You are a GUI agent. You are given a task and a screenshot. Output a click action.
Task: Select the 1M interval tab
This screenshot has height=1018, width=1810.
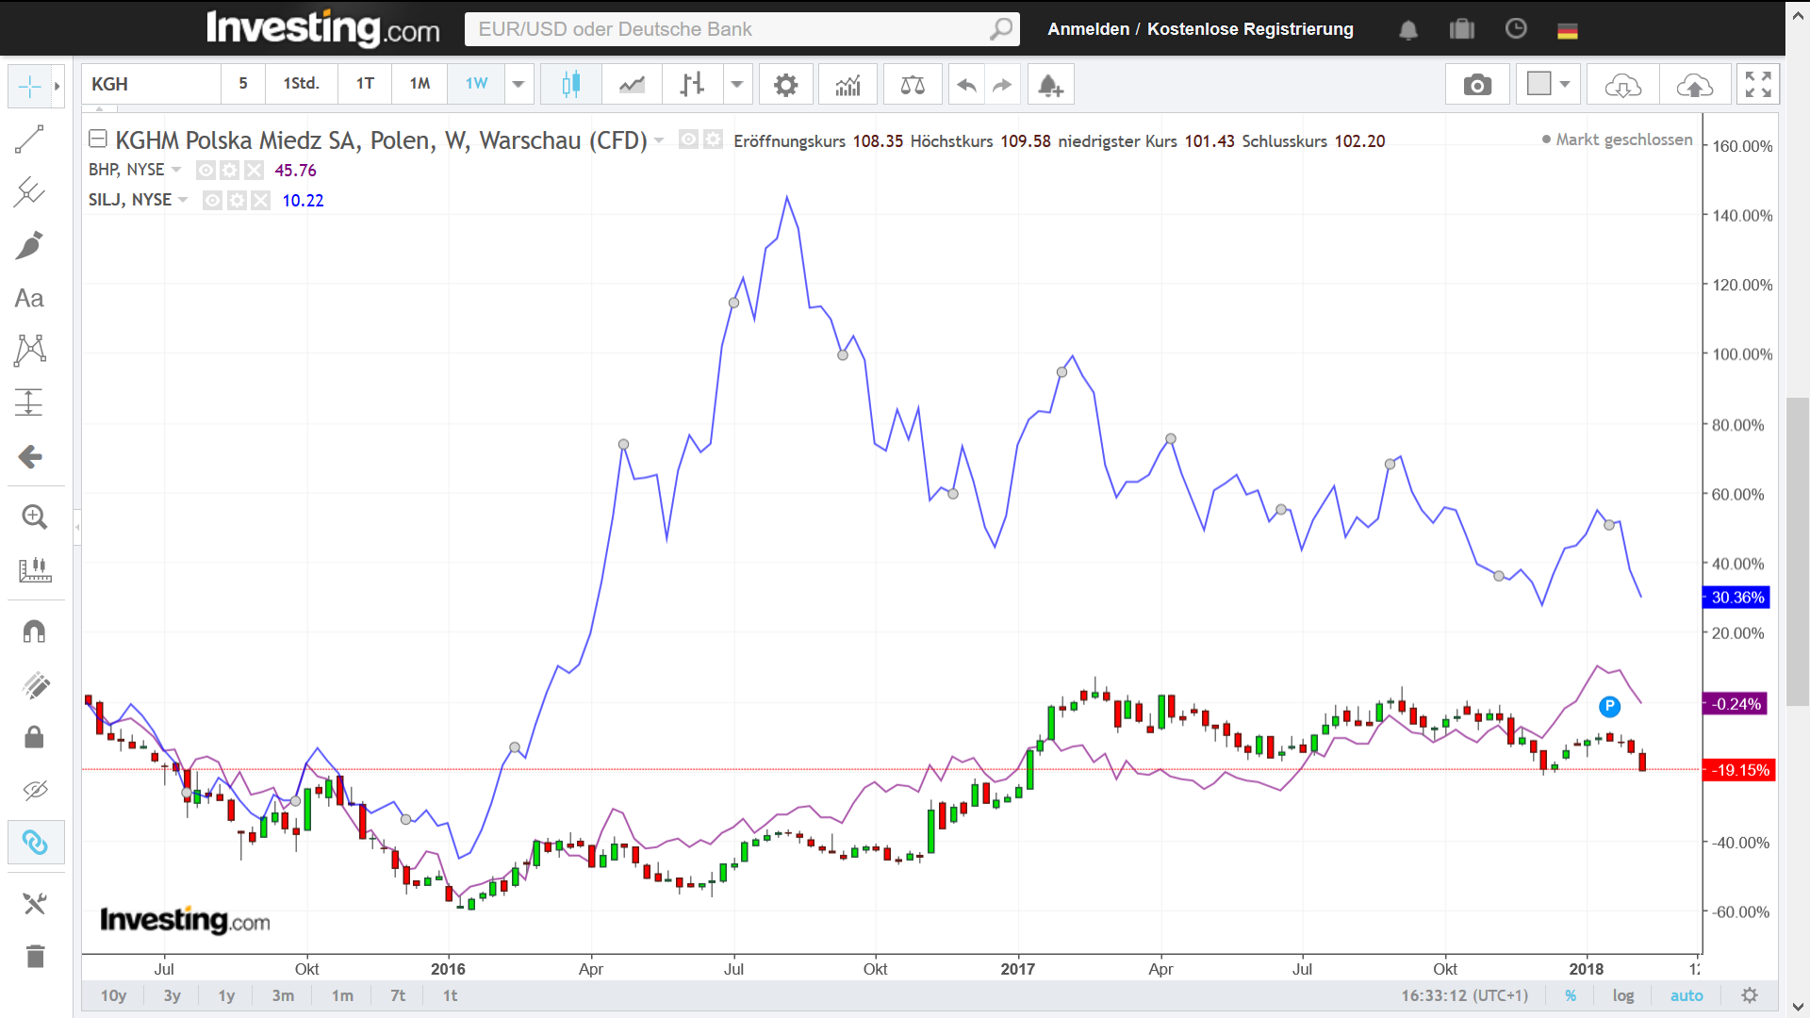point(420,84)
